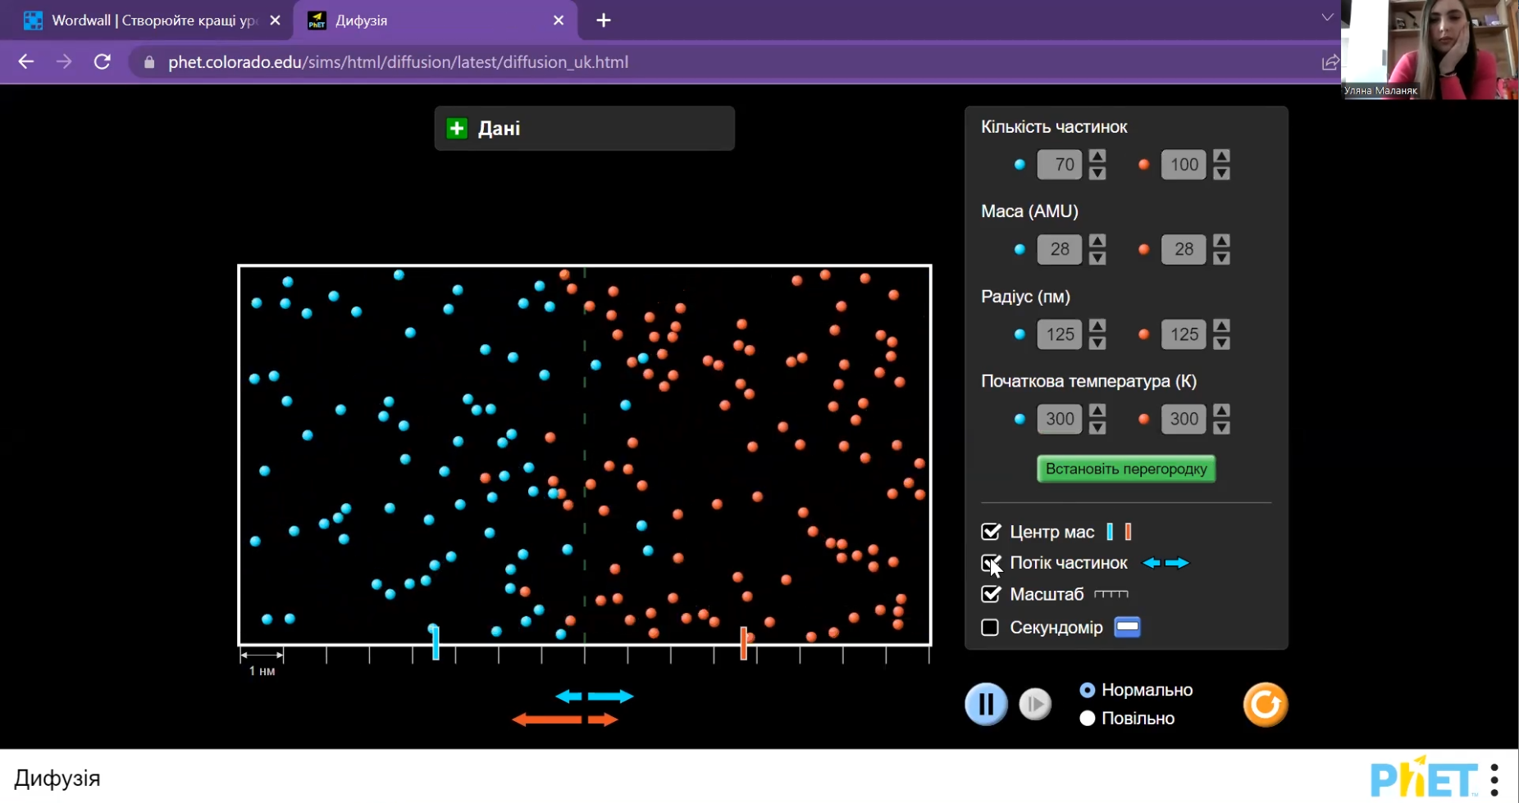
Task: Select the Дифузія browser tab
Action: pos(436,20)
